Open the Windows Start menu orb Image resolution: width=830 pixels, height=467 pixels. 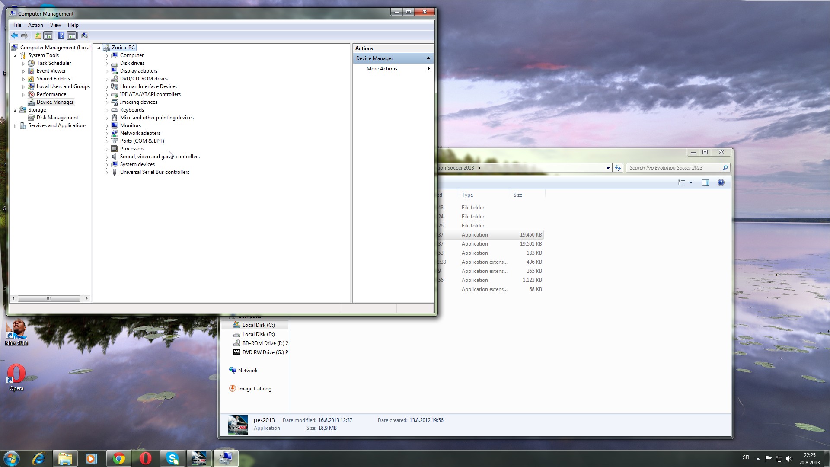(x=12, y=458)
